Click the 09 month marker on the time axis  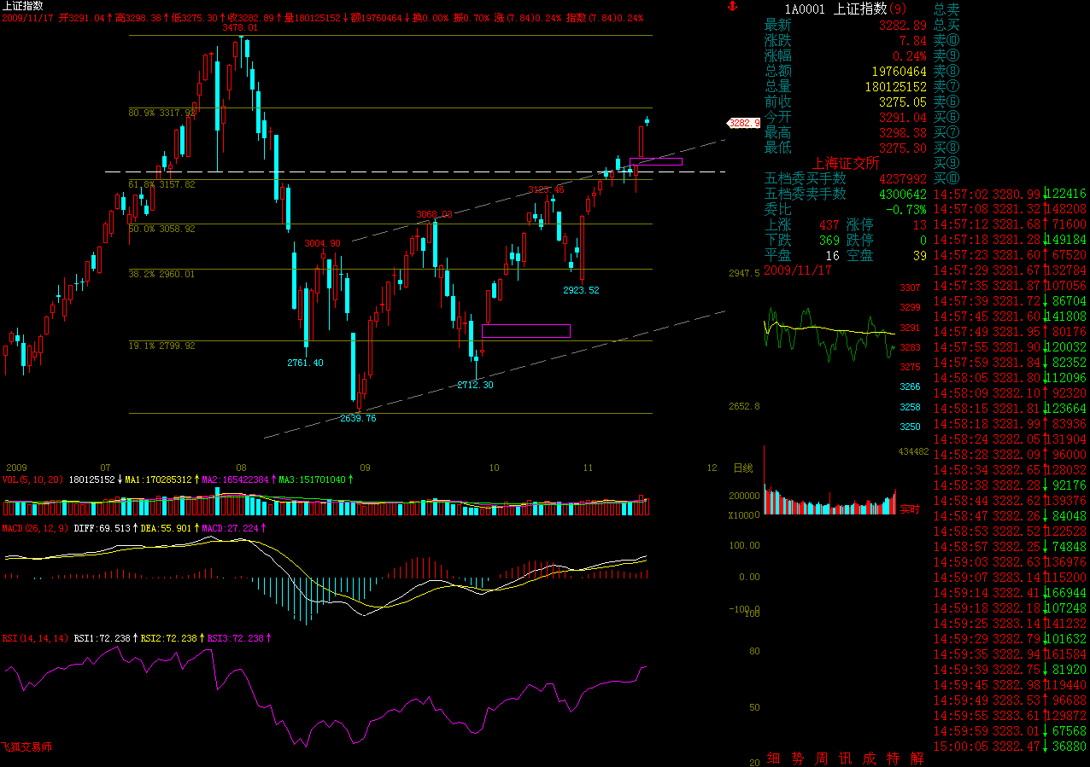[366, 468]
